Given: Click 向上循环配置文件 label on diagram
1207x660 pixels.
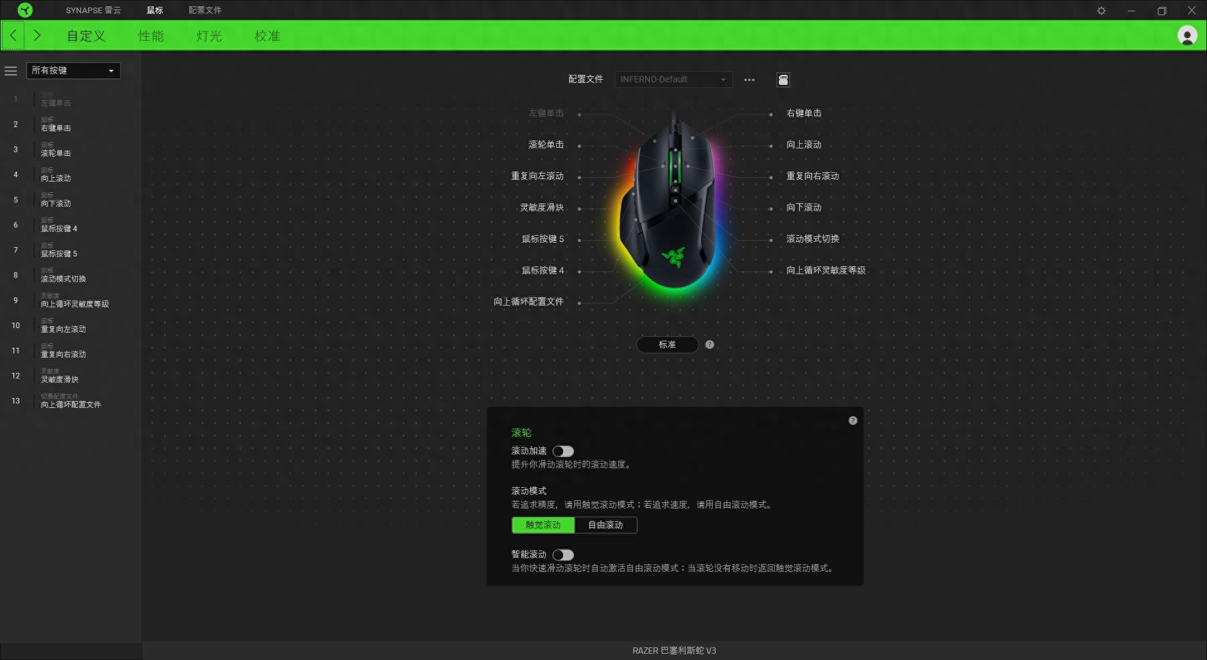Looking at the screenshot, I should pos(528,302).
